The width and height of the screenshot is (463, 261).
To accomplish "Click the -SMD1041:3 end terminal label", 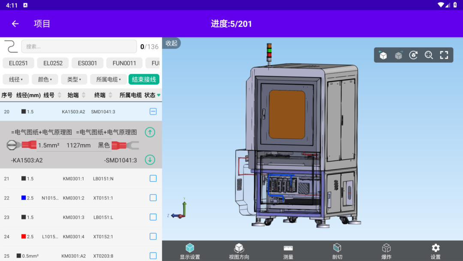I will coord(120,160).
